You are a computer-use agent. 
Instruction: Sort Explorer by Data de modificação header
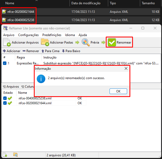(86, 3)
